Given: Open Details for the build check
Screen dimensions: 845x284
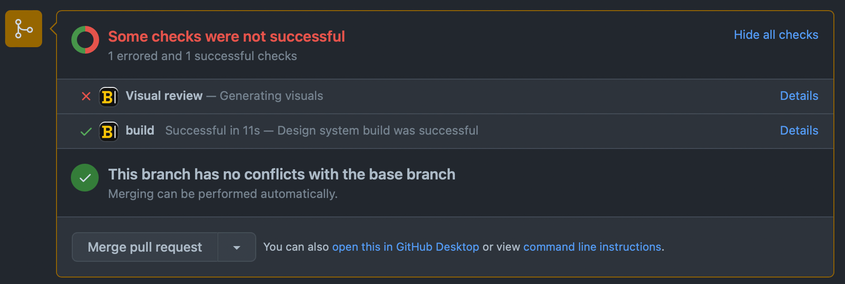Looking at the screenshot, I should pyautogui.click(x=799, y=130).
